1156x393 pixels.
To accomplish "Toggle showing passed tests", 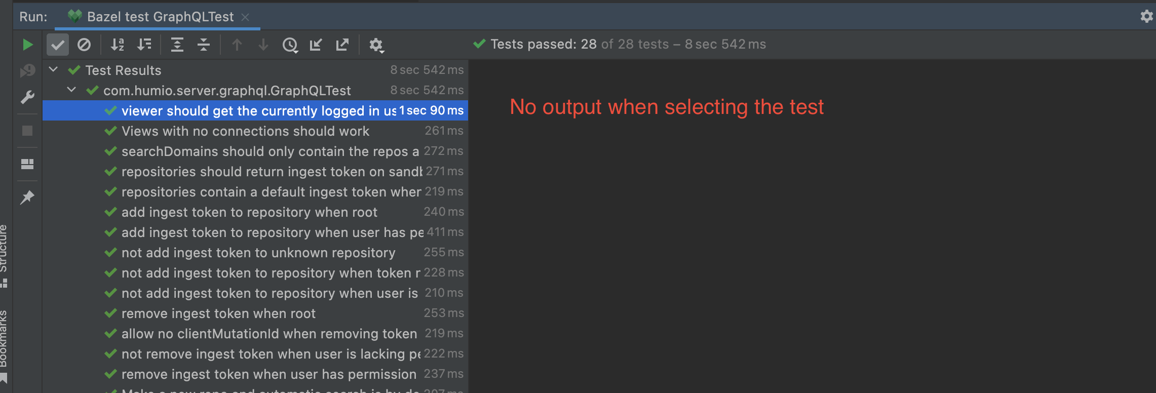I will point(57,45).
